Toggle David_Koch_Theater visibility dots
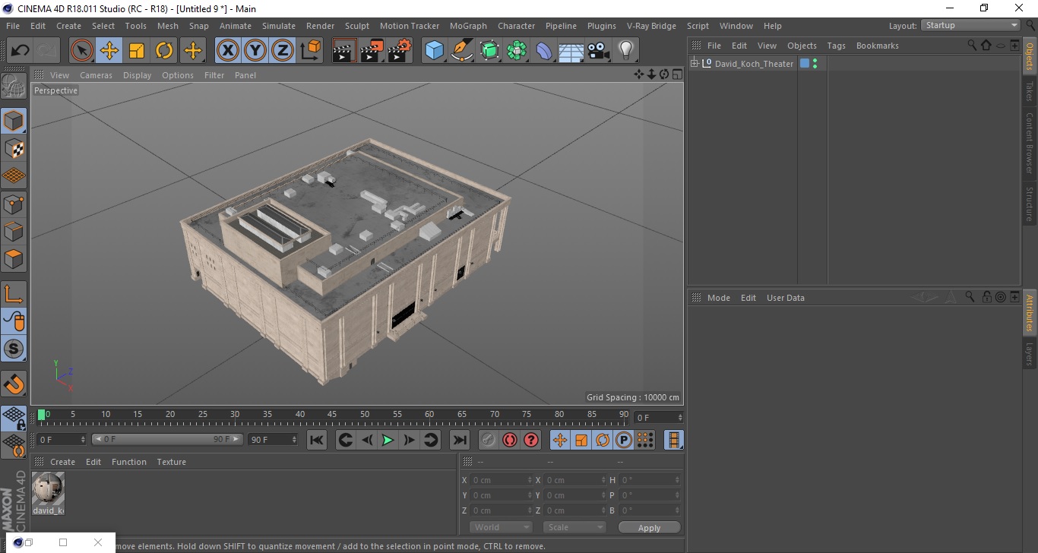Image resolution: width=1038 pixels, height=553 pixels. click(815, 64)
